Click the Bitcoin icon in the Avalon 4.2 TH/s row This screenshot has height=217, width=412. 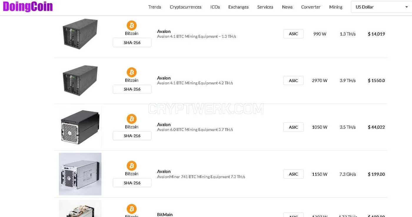pos(132,72)
